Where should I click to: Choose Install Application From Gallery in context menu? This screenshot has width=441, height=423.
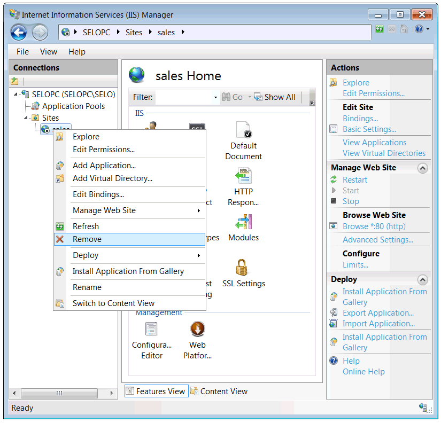(129, 271)
